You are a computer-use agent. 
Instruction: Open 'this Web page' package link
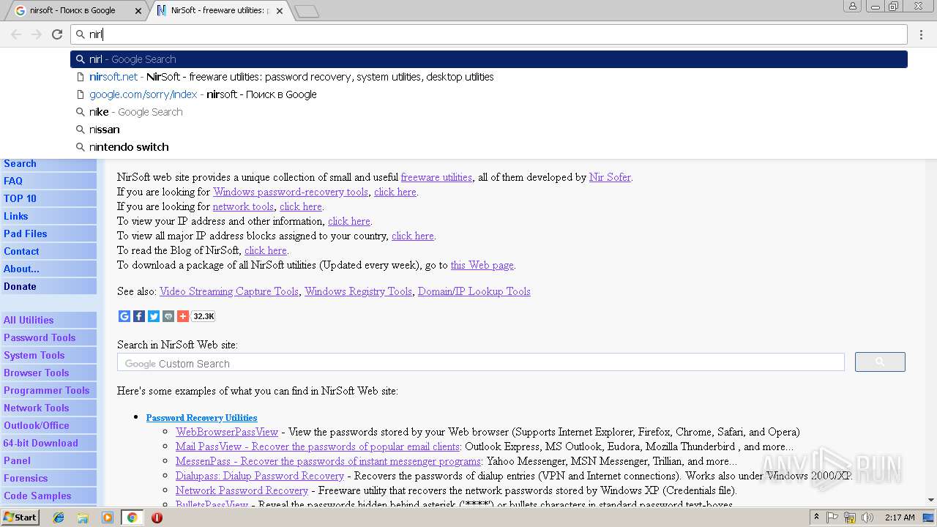point(482,265)
